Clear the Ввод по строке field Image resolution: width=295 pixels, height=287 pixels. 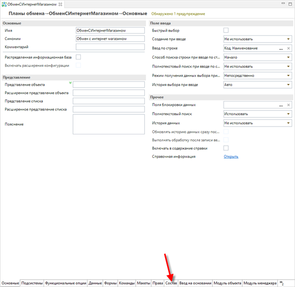288,48
